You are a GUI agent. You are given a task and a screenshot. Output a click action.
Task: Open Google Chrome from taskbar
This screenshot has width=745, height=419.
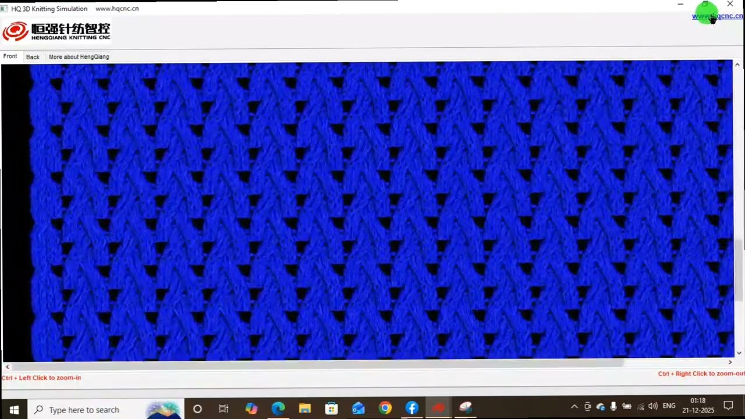[385, 409]
